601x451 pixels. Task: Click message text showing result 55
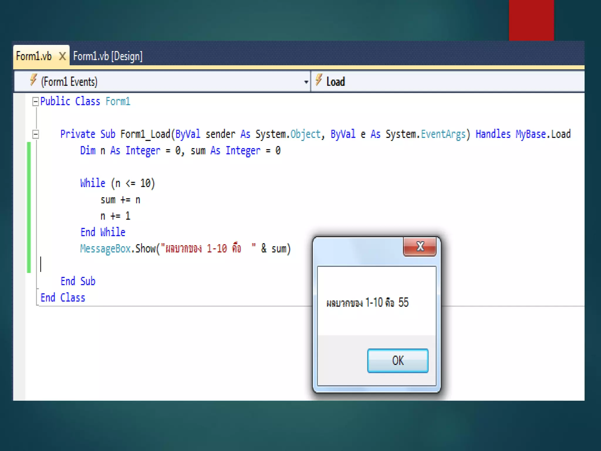point(367,302)
